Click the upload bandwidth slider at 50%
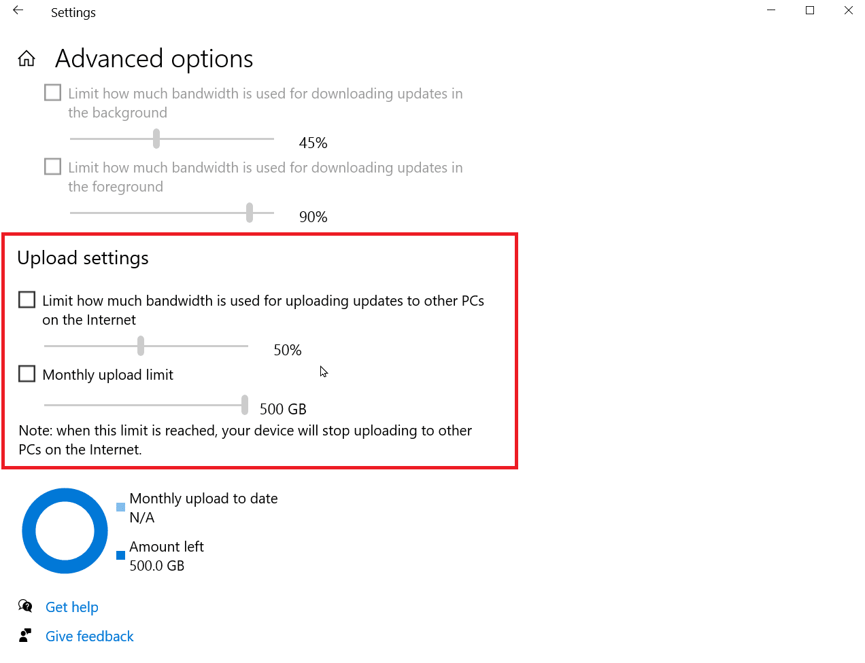865x663 pixels. coord(141,346)
